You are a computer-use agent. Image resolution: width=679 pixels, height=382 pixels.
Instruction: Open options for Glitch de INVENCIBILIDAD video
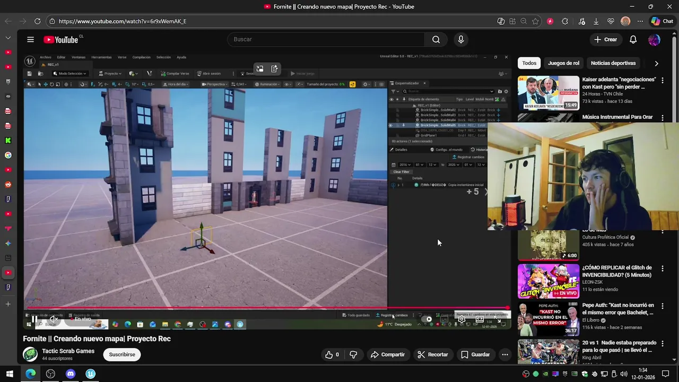coord(662,268)
